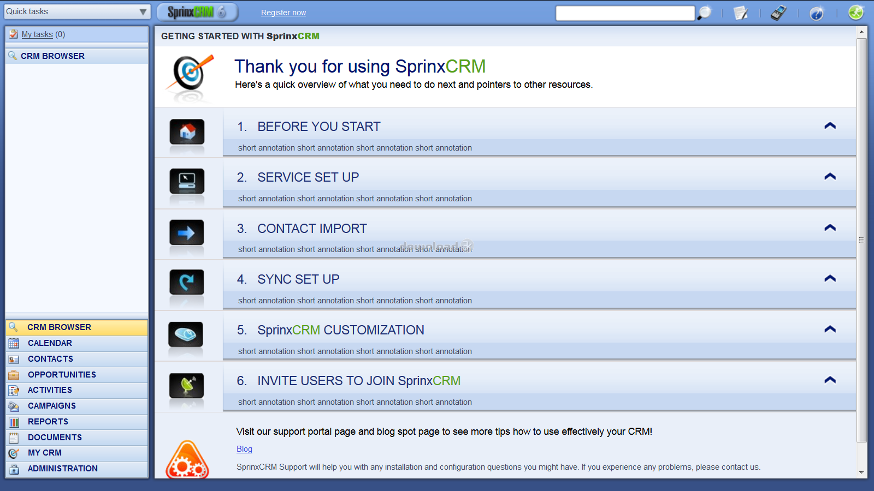This screenshot has height=491, width=874.
Task: Click the contacts card icon
Action: (14, 359)
